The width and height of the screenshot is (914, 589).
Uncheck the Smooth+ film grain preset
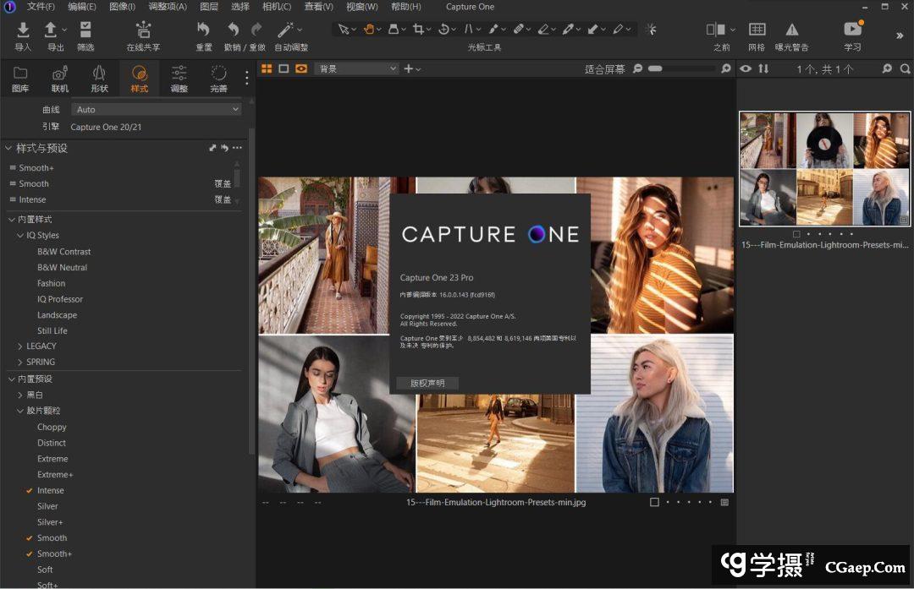pyautogui.click(x=54, y=554)
